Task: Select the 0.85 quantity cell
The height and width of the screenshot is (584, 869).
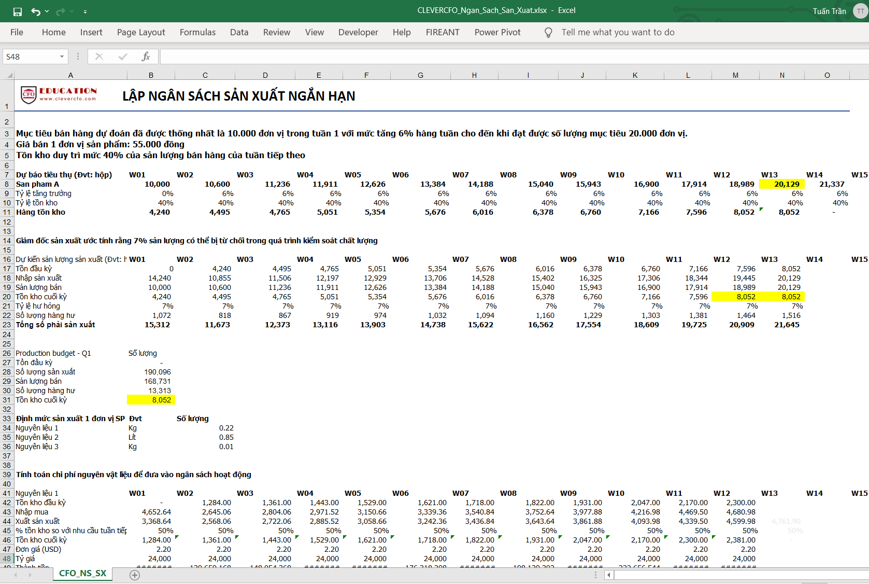Action: click(x=205, y=437)
